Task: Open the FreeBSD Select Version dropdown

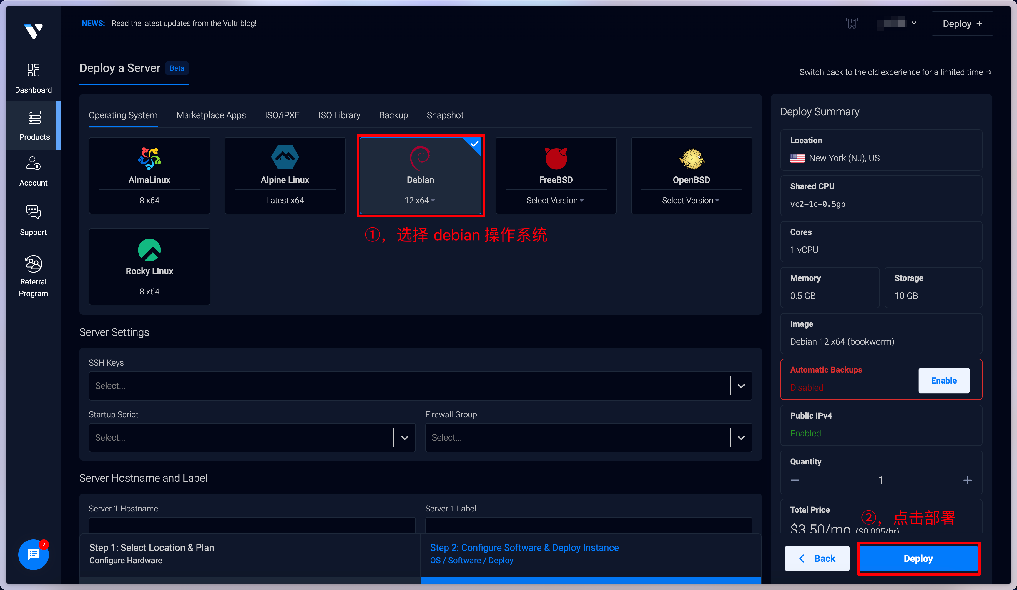Action: [x=555, y=200]
